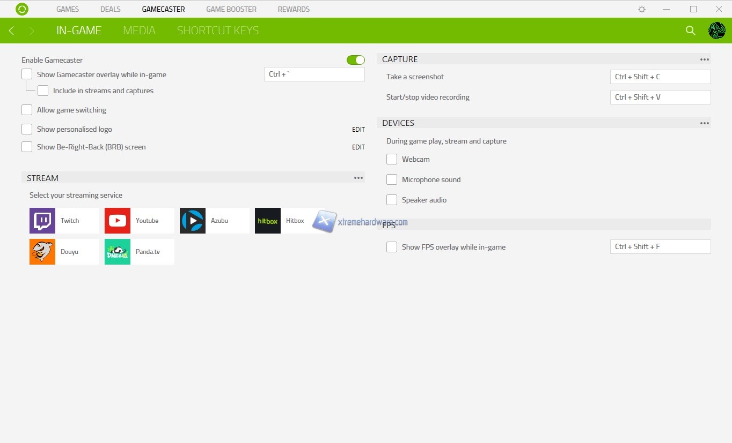Open the CAPTURE section more options
Viewport: 732px width, 443px height.
tap(705, 59)
